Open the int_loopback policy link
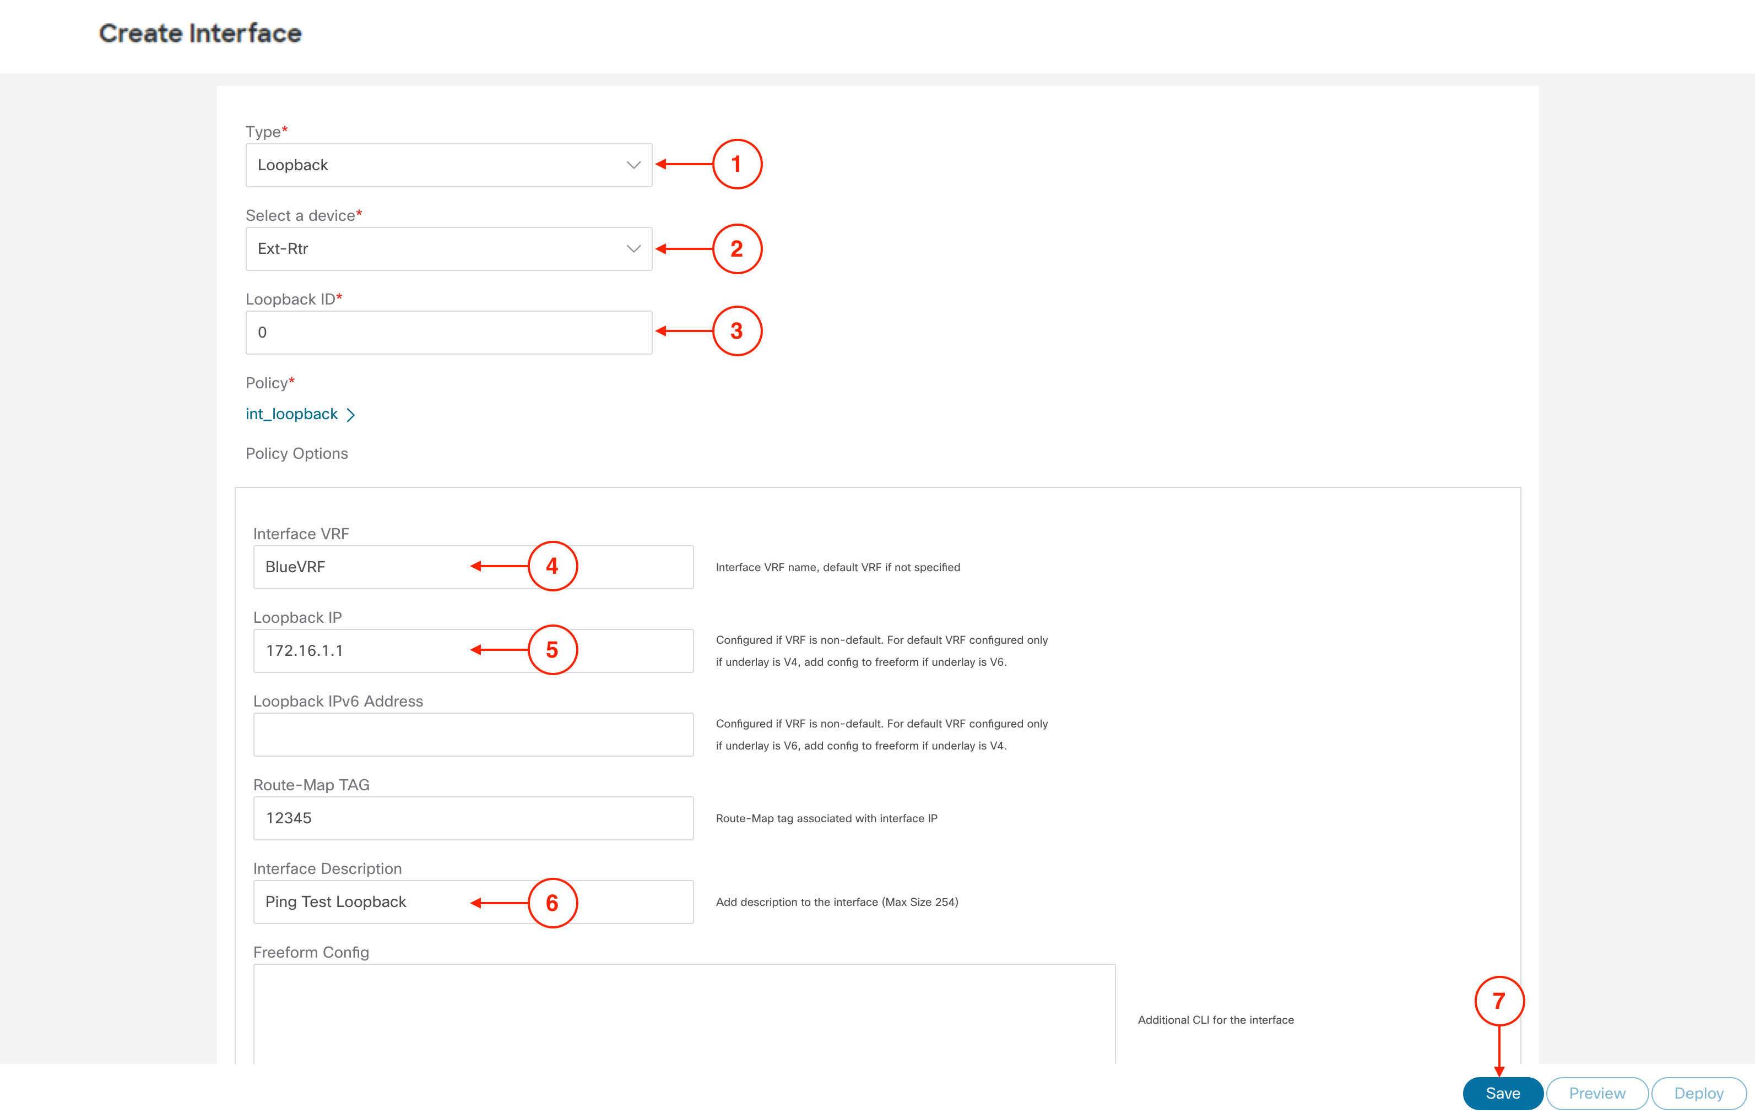Screen dimensions: 1755x1119 291,414
